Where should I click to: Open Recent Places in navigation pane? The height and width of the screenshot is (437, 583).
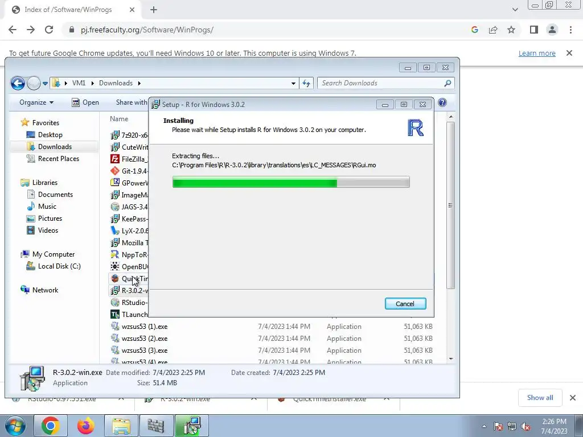tap(59, 158)
